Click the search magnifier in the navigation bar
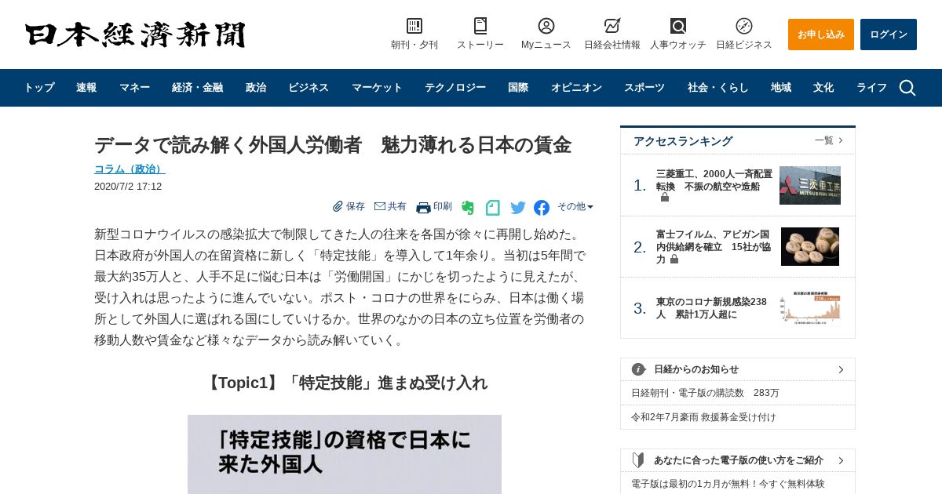 (907, 88)
